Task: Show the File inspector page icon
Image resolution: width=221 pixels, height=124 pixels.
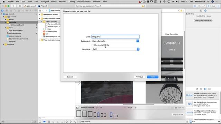Action: tap(201, 11)
